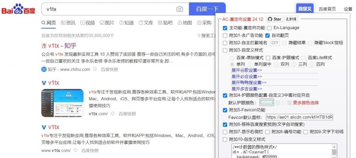Enable 附加2-自主拦截域名 checkbox
The image size is (356, 158).
point(225,43)
